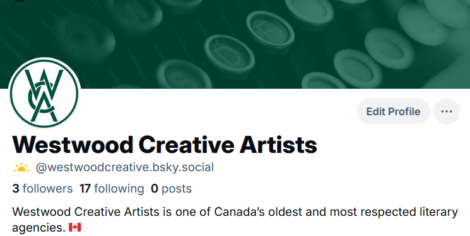Click the word Westwood in the profile heading
This screenshot has height=236, width=470.
click(73, 145)
